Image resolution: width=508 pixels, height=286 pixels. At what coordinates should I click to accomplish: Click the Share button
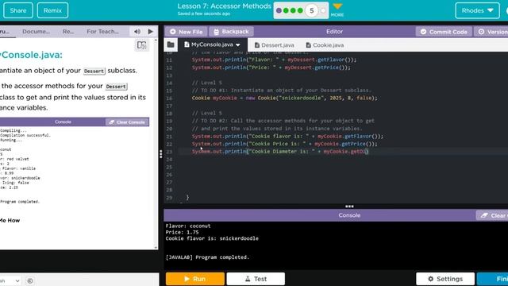pos(18,10)
